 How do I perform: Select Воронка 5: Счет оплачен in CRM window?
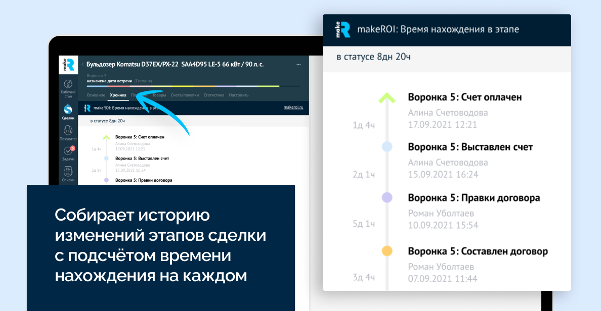pyautogui.click(x=140, y=137)
